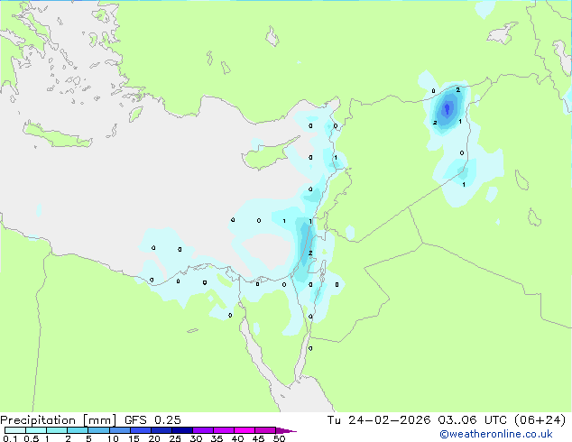This screenshot has height=442, width=572.
Task: Click the '15' legend tick label
Action: 134,438
